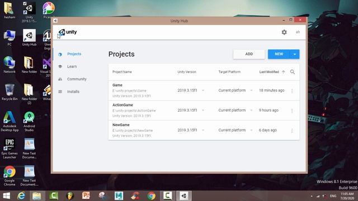
Task: Select the hesham user folder icon
Action: tap(10, 11)
